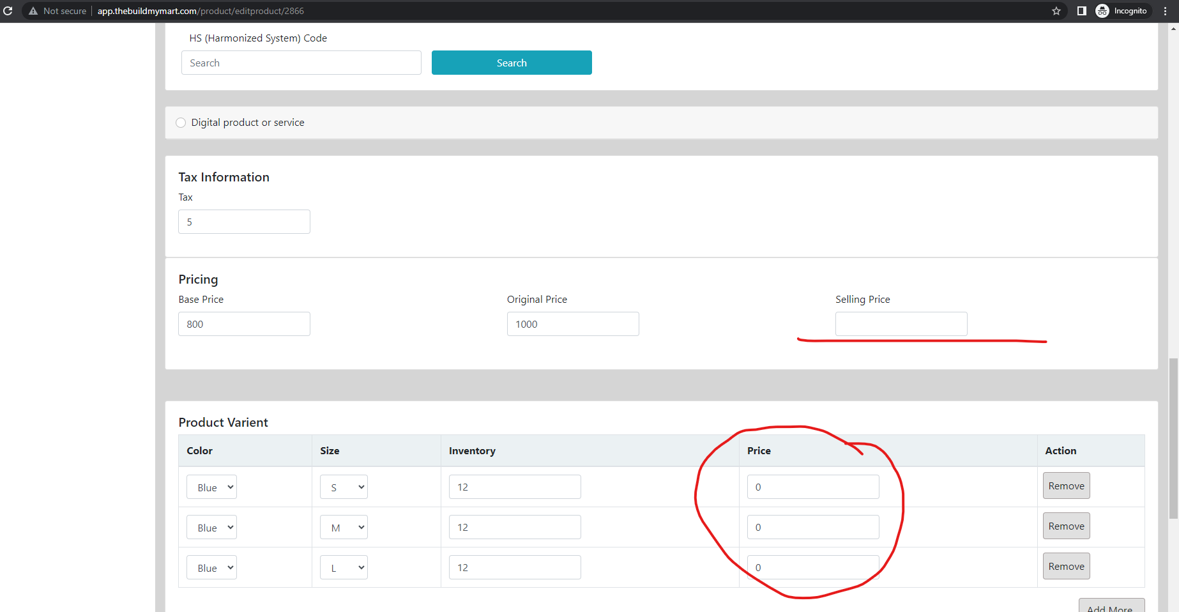Open the side panel icon in toolbar
Screen dimensions: 1179x612
[x=1081, y=11]
